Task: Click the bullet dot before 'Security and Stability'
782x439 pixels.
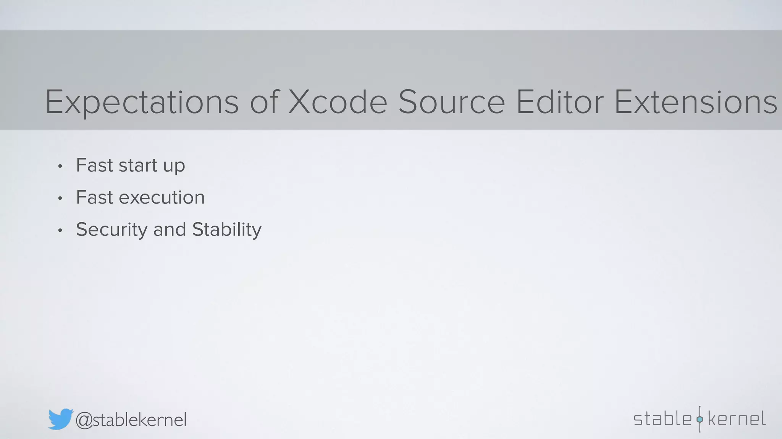Action: 60,230
